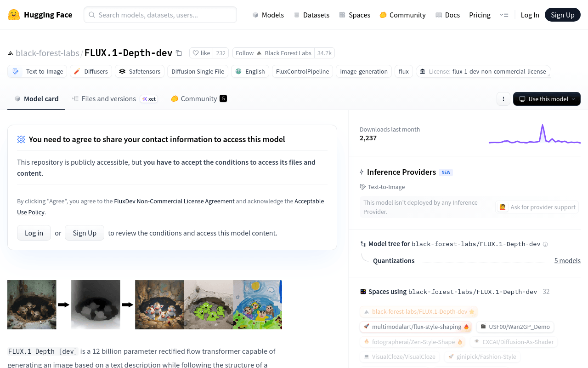
Task: Open FluxDev Non-Commercial License Agreement link
Action: [x=174, y=201]
